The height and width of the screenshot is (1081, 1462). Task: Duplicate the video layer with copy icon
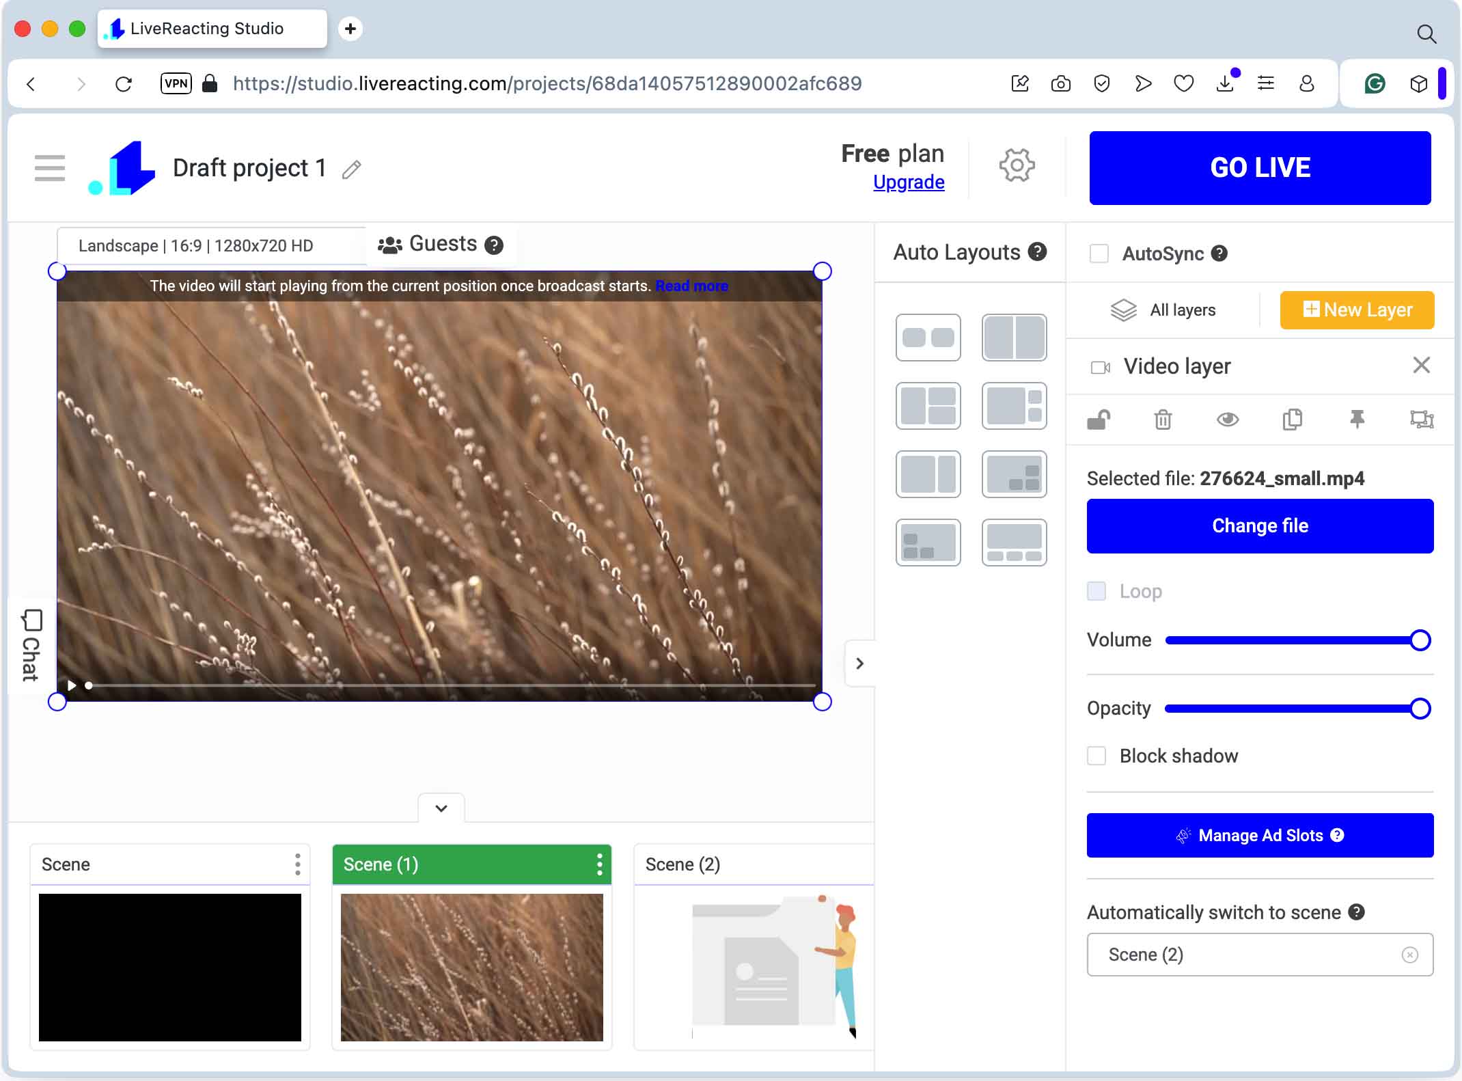point(1292,420)
